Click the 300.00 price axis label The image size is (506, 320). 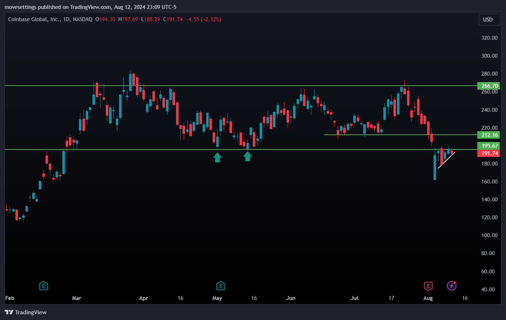(x=489, y=56)
